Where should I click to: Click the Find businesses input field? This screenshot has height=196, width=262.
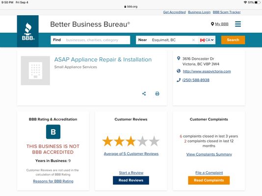(90, 40)
